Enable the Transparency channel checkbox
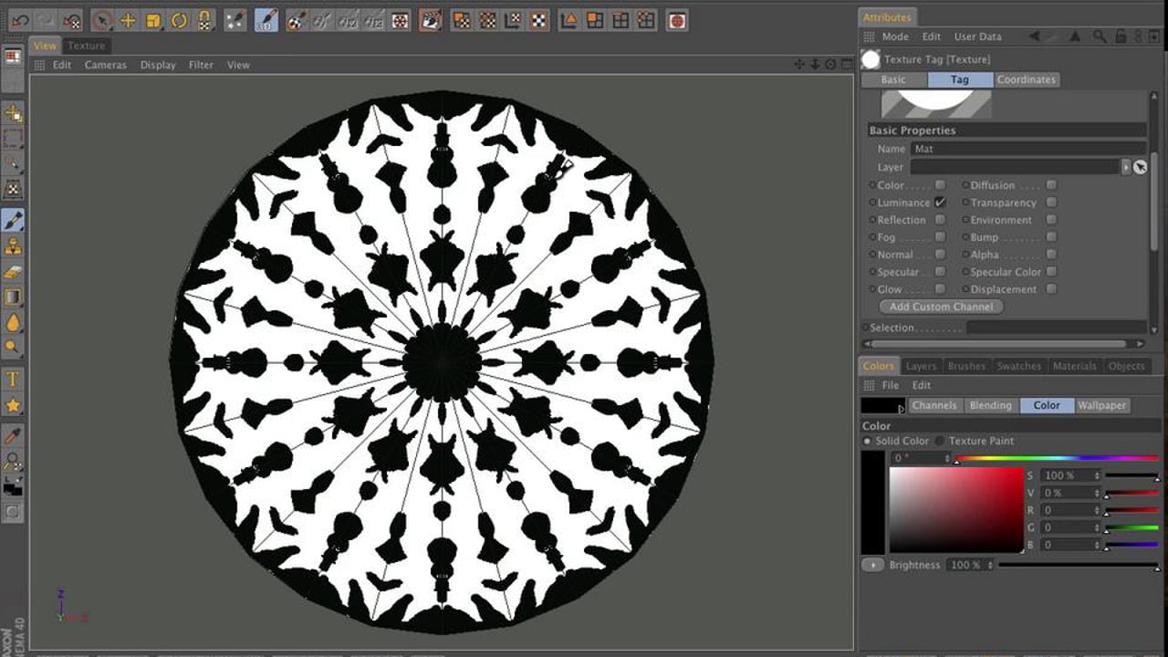The height and width of the screenshot is (657, 1168). [1051, 203]
